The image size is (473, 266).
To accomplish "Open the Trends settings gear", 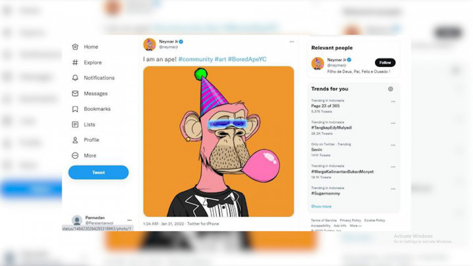I will click(390, 89).
